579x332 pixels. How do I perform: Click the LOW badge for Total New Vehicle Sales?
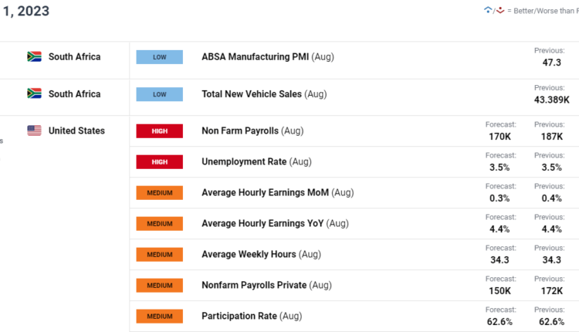coord(159,94)
